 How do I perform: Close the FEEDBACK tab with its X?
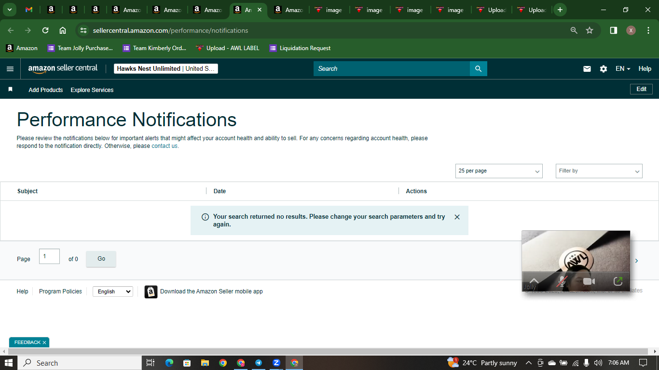pyautogui.click(x=44, y=343)
